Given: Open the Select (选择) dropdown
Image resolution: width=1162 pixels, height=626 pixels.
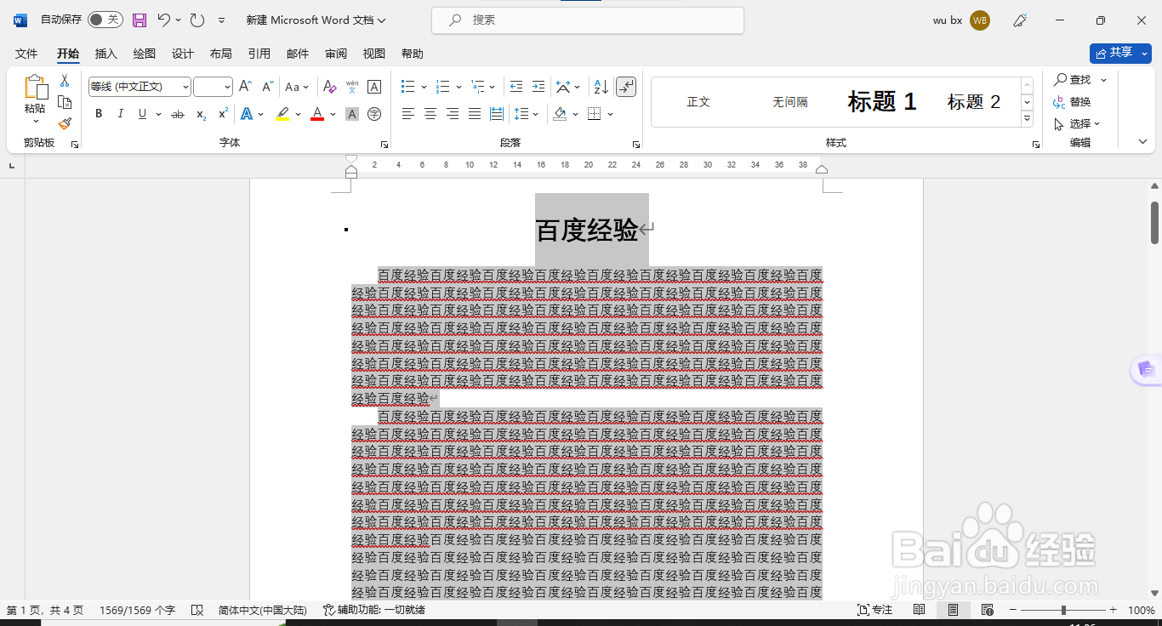Looking at the screenshot, I should click(x=1077, y=124).
